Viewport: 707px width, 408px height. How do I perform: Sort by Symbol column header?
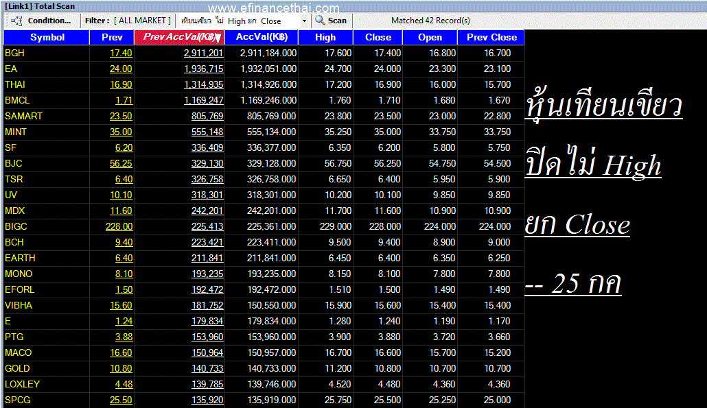[x=47, y=38]
